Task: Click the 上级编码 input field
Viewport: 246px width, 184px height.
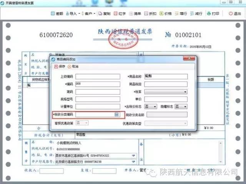Action: coord(98,77)
